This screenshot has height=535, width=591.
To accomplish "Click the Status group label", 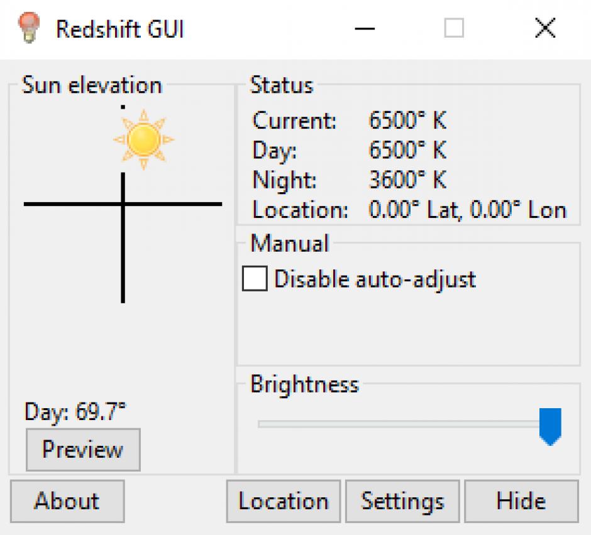I will click(x=282, y=85).
